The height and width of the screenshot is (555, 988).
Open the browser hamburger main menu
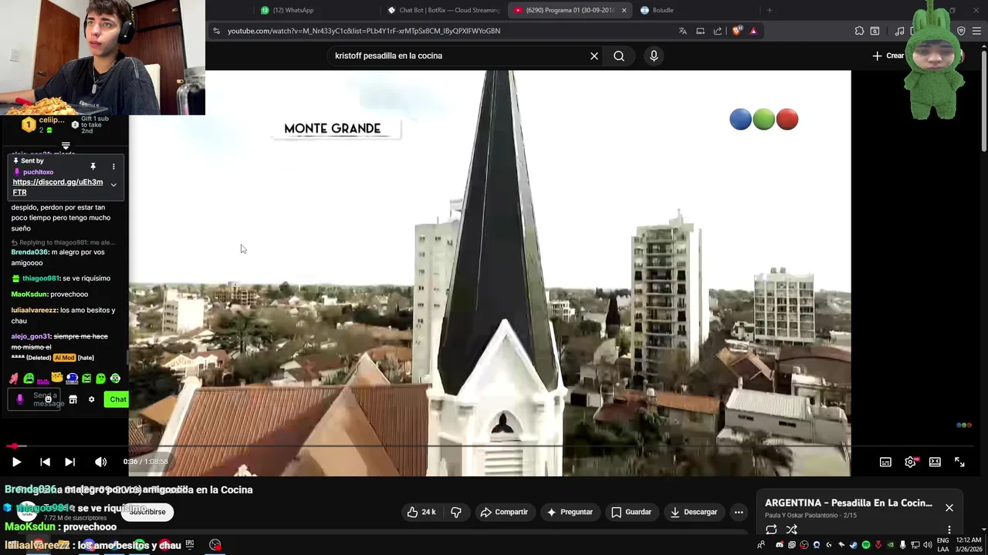click(x=977, y=31)
